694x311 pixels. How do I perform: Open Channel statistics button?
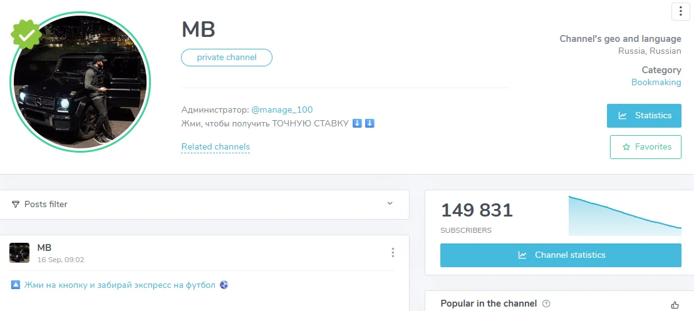click(561, 255)
